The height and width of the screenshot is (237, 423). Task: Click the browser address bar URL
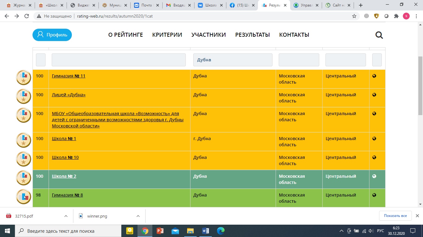point(115,16)
